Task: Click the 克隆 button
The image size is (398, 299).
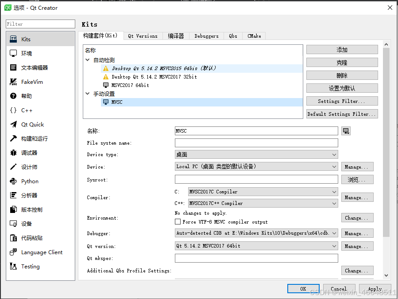Action: pyautogui.click(x=342, y=63)
